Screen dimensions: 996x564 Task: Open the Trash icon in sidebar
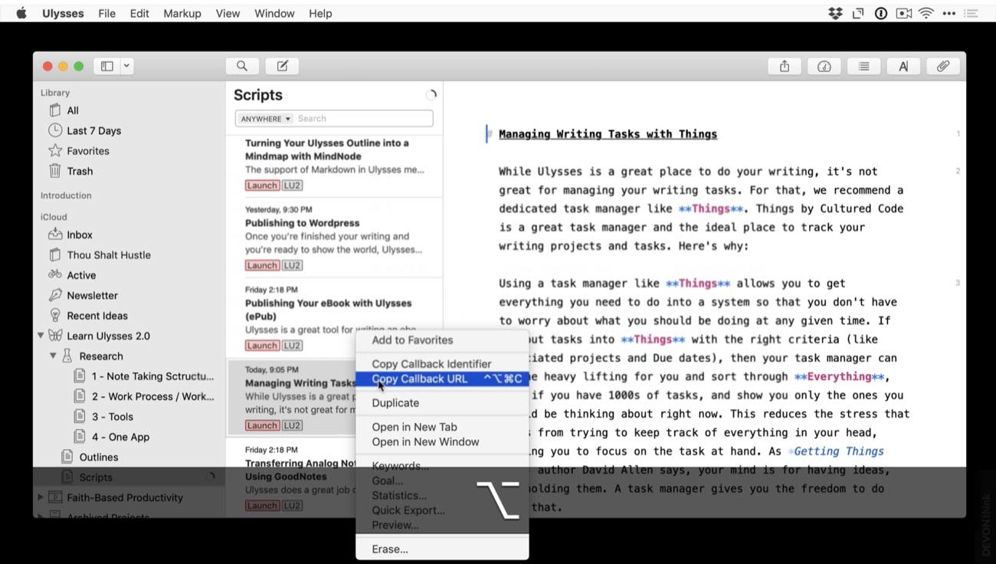[x=55, y=171]
